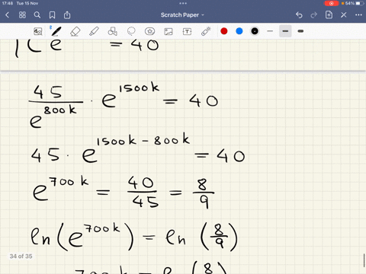Tap the battery indicator in status bar
Viewport: 366px width, 274px height.
(360, 3)
